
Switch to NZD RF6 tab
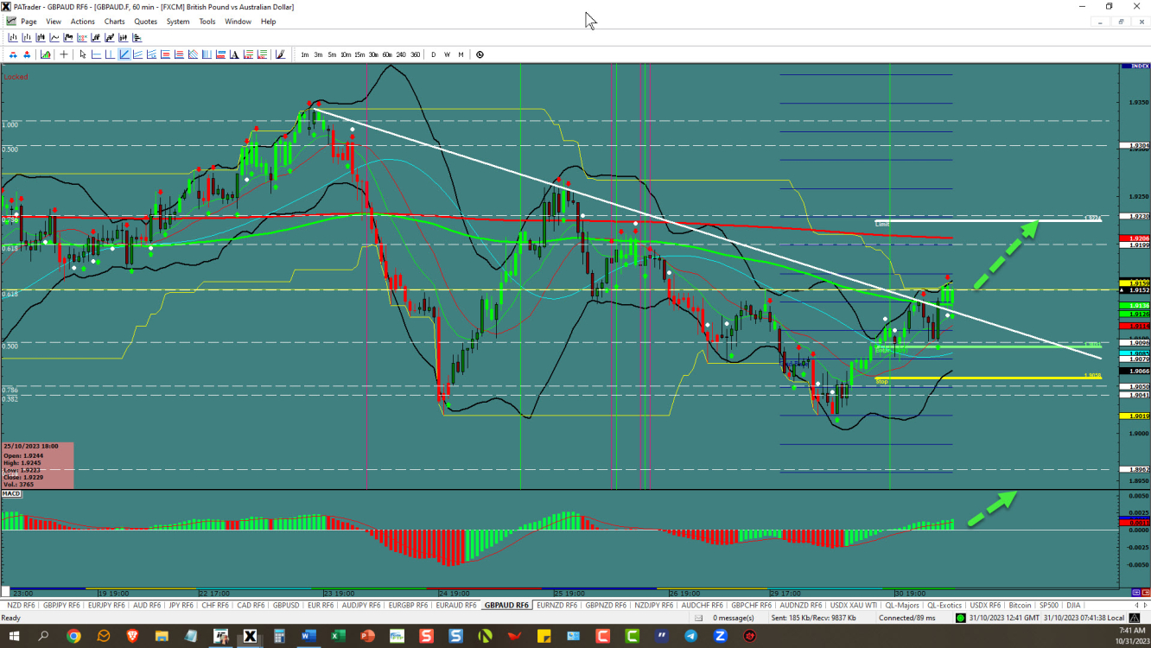click(19, 605)
